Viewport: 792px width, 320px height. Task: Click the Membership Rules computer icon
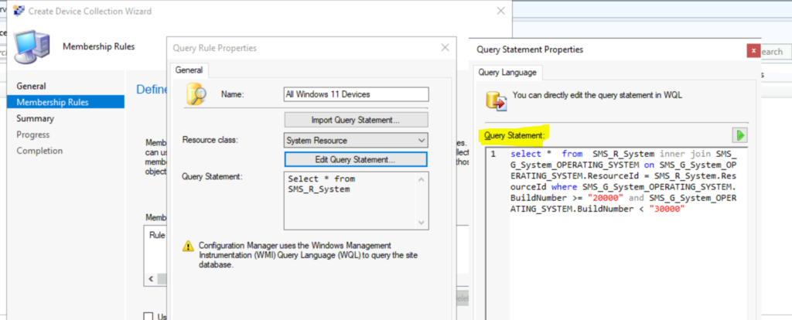(x=31, y=46)
